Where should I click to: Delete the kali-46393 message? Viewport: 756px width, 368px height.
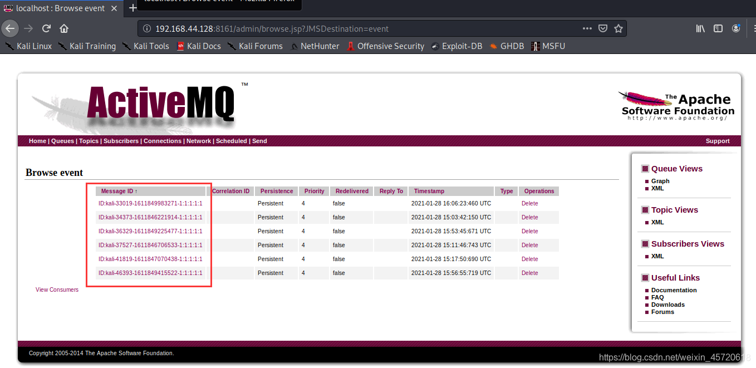pos(529,273)
